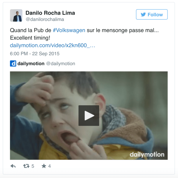Click the 6:00 PM - 22 Sep 2015 timestamp

[35, 54]
